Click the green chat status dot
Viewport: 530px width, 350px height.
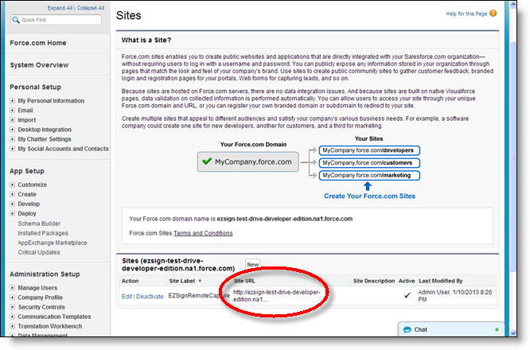[497, 329]
